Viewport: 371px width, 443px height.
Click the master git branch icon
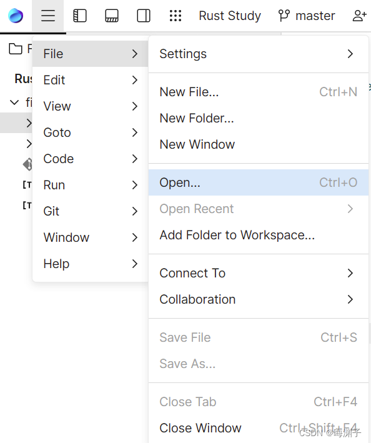284,16
